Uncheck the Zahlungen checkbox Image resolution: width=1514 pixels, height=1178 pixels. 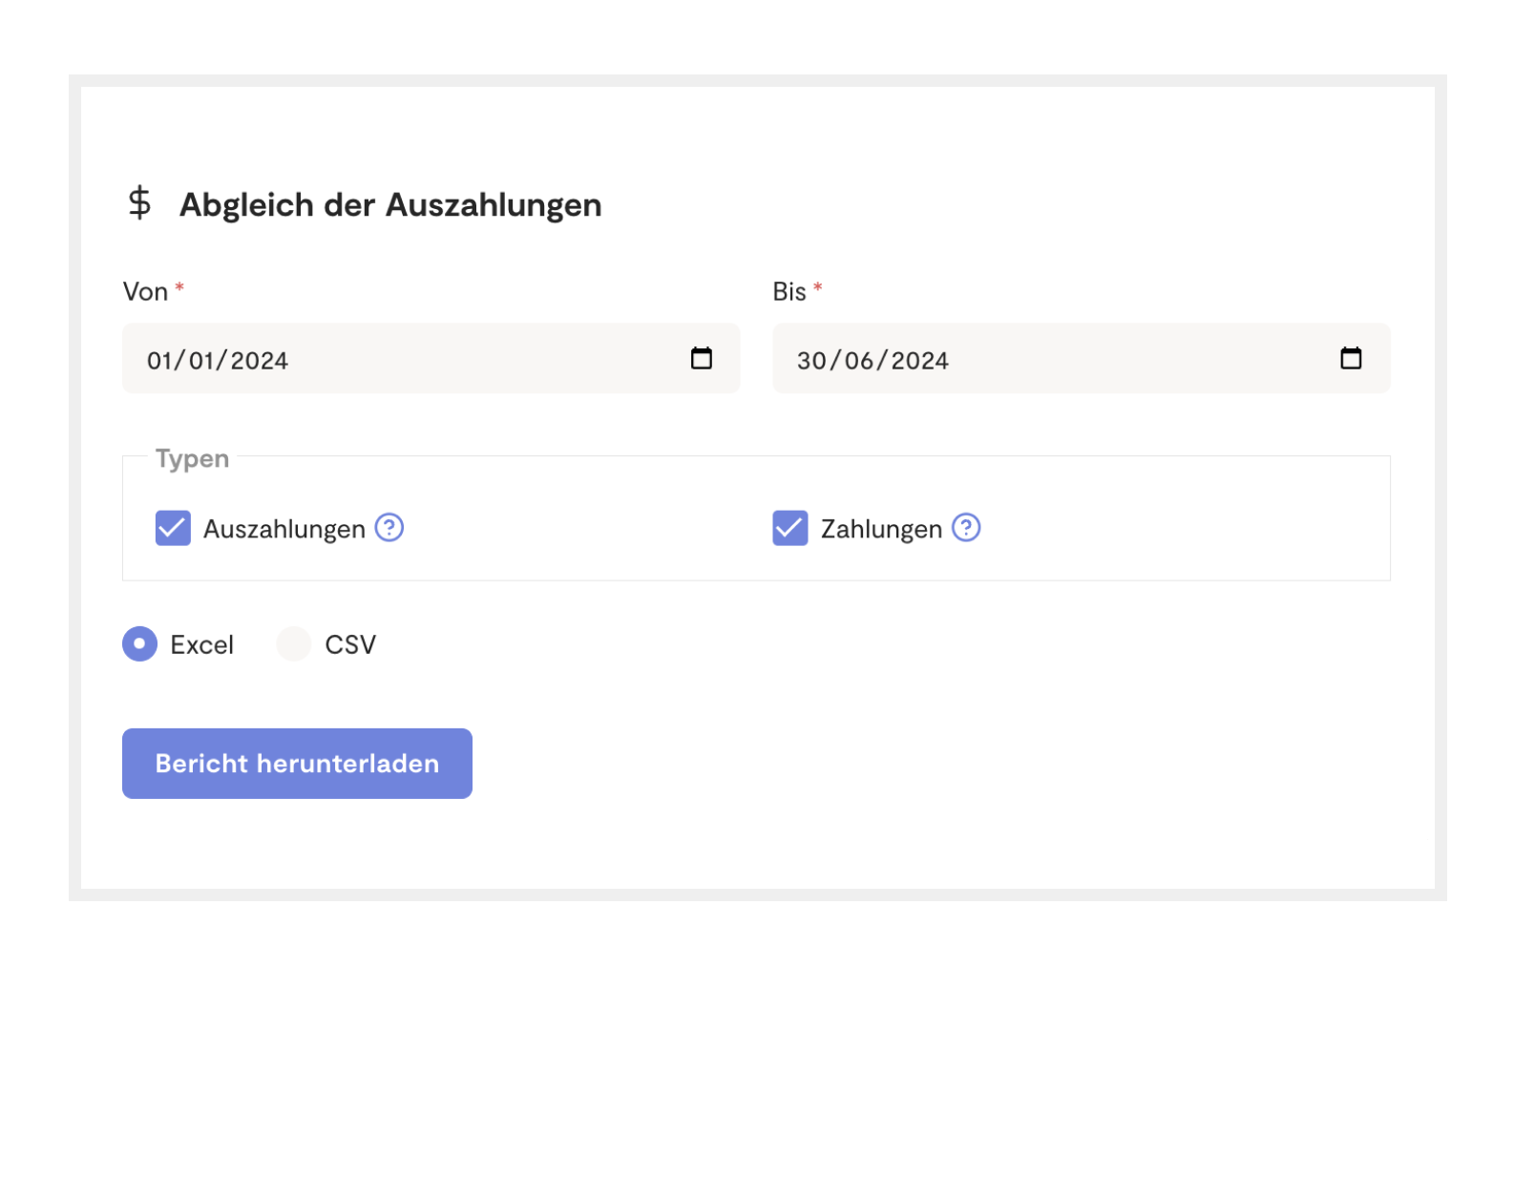click(790, 528)
